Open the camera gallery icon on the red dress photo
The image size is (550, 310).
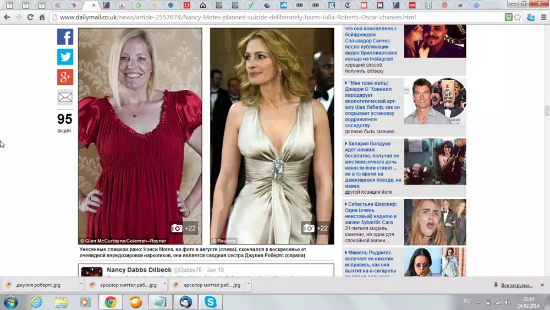pos(177,228)
